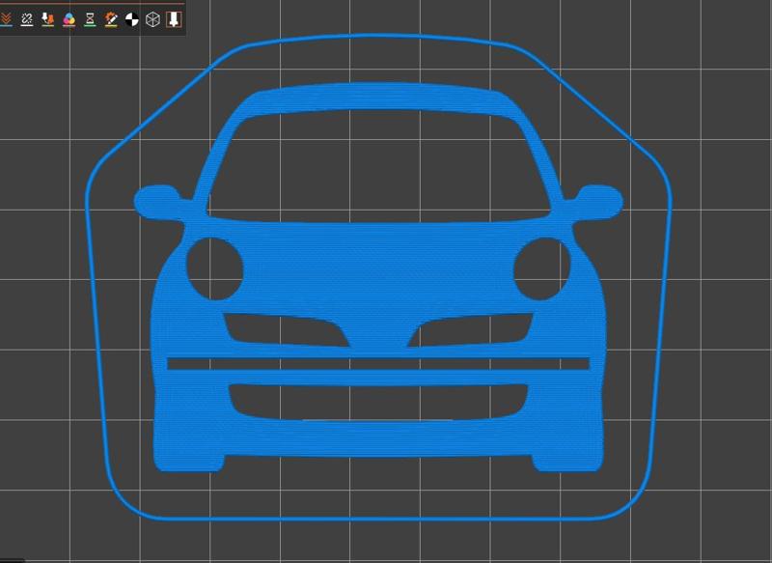Screen dimensions: 772x563
Task: Select the right side mirror of car
Action: [x=600, y=201]
